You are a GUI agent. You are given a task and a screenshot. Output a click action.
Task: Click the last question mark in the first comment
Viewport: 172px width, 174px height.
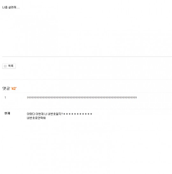tap(136, 98)
